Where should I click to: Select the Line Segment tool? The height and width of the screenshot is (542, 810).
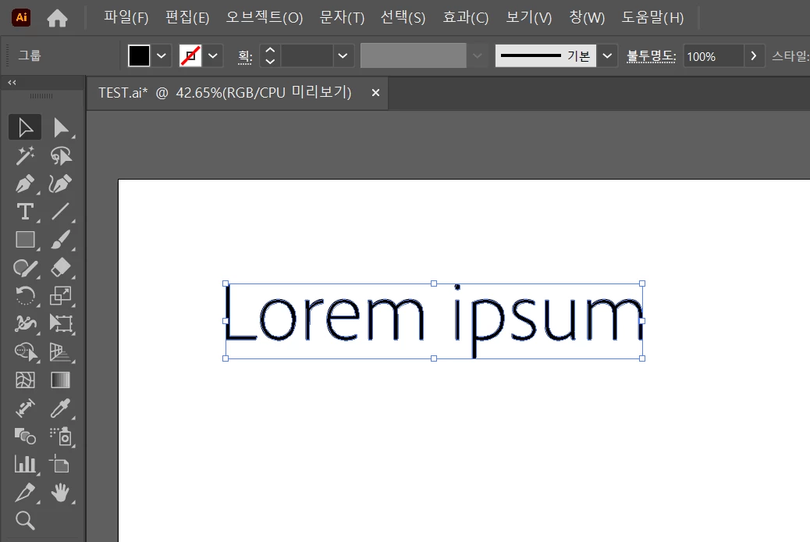[60, 212]
